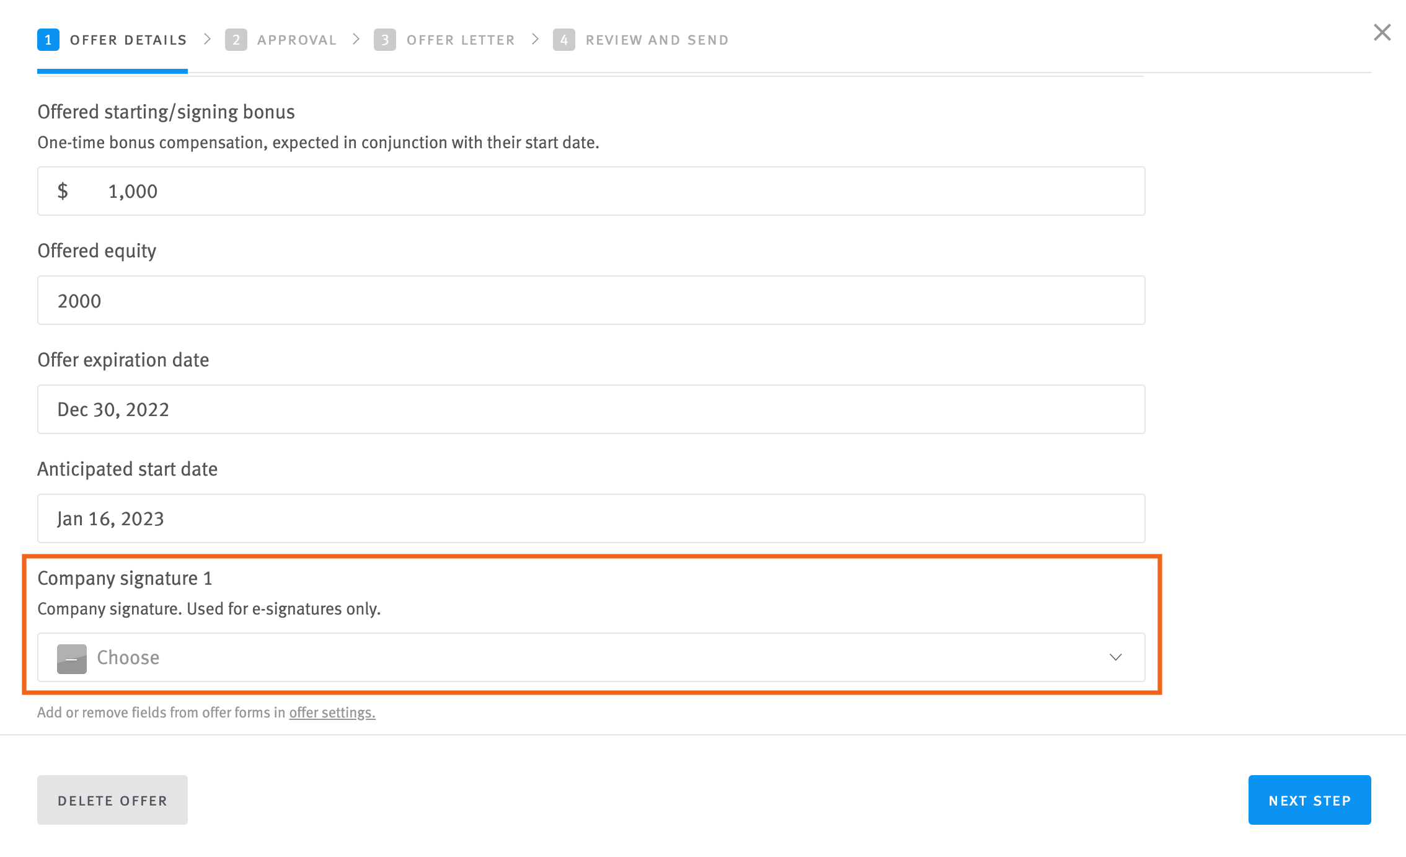1406x857 pixels.
Task: Open the Choose signer combo box
Action: coord(591,657)
